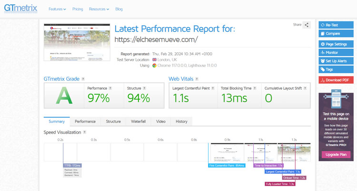Click the Performance score help icon

click(110, 88)
